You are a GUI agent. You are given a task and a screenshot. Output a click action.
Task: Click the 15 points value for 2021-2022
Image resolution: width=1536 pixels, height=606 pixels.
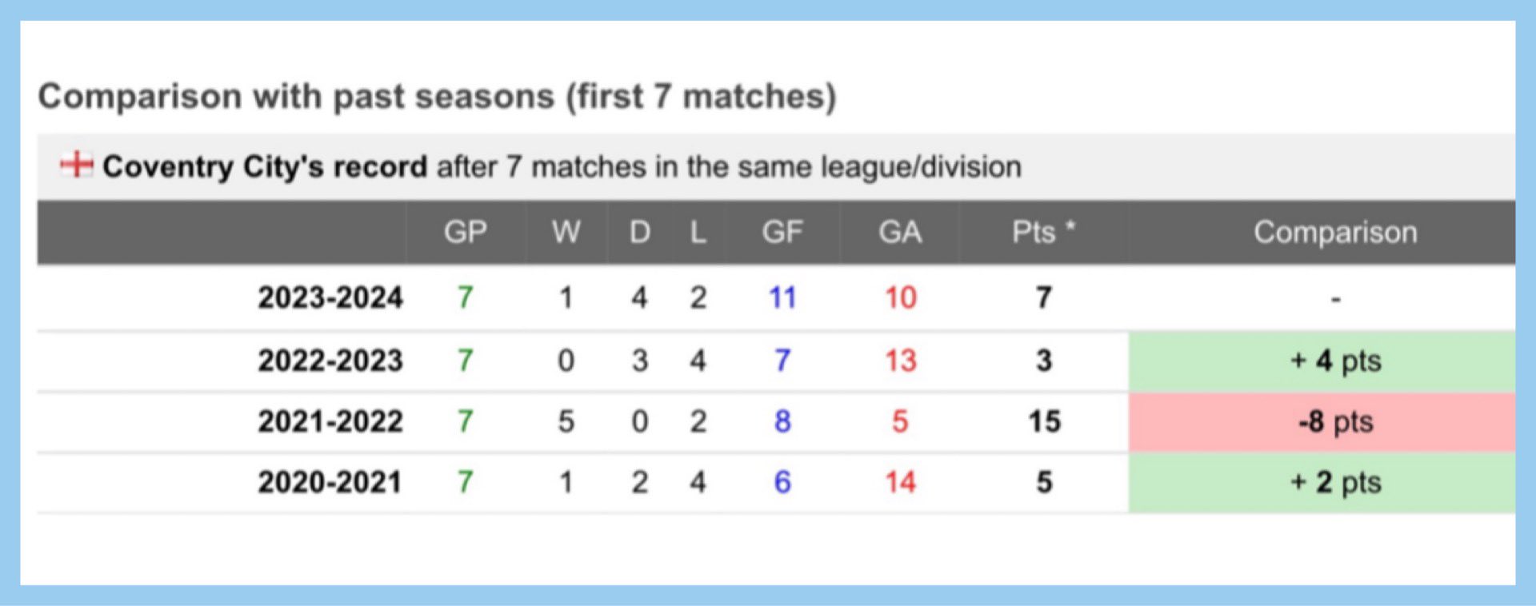(1045, 421)
